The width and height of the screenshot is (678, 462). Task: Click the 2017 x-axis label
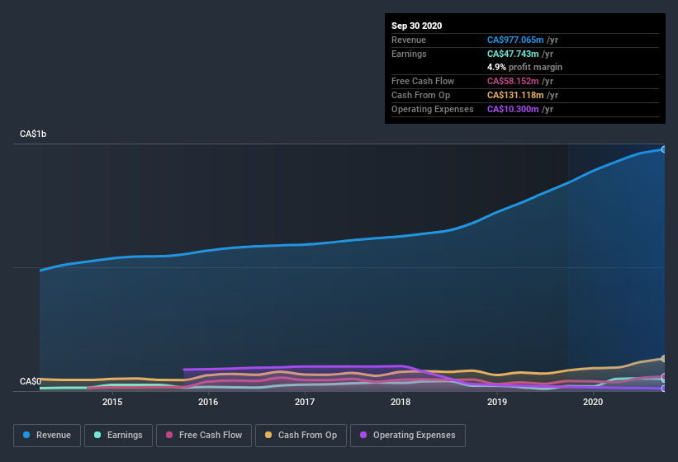(305, 402)
